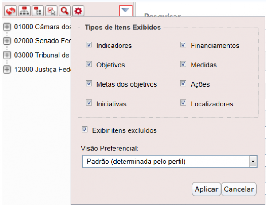Toggle the Exibir itens excluídos checkbox

pos(84,130)
